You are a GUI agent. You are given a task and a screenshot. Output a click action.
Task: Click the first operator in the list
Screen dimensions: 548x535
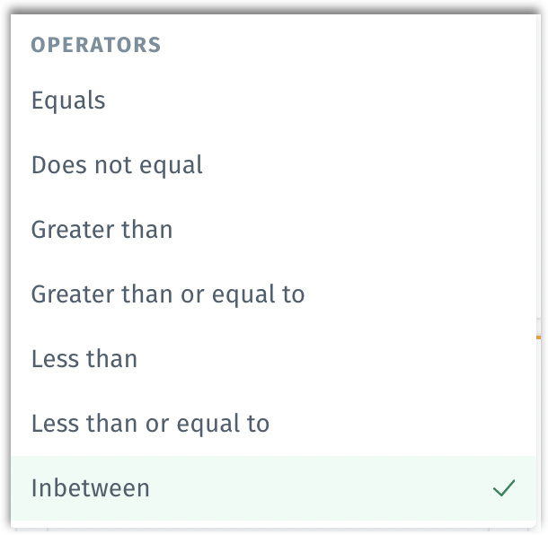[69, 101]
